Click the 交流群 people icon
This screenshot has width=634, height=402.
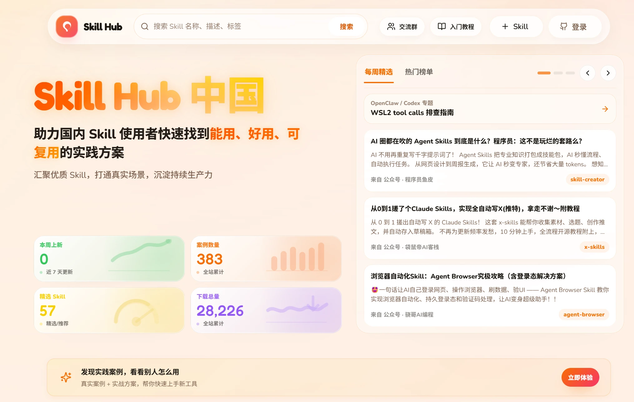pyautogui.click(x=391, y=27)
